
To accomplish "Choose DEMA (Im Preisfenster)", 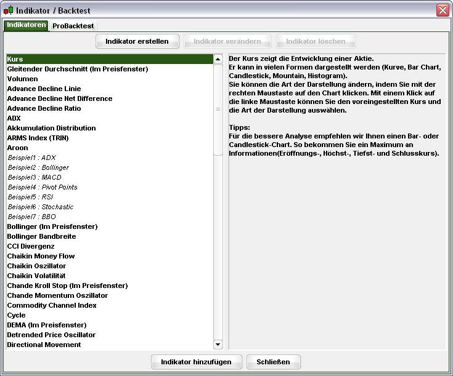I will 110,325.
